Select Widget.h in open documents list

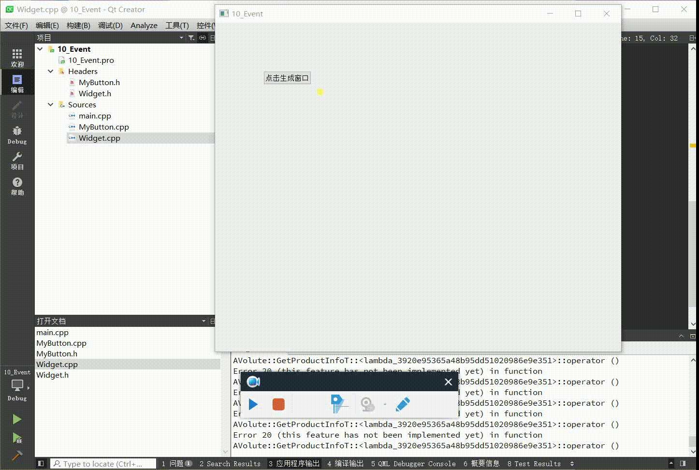[52, 375]
